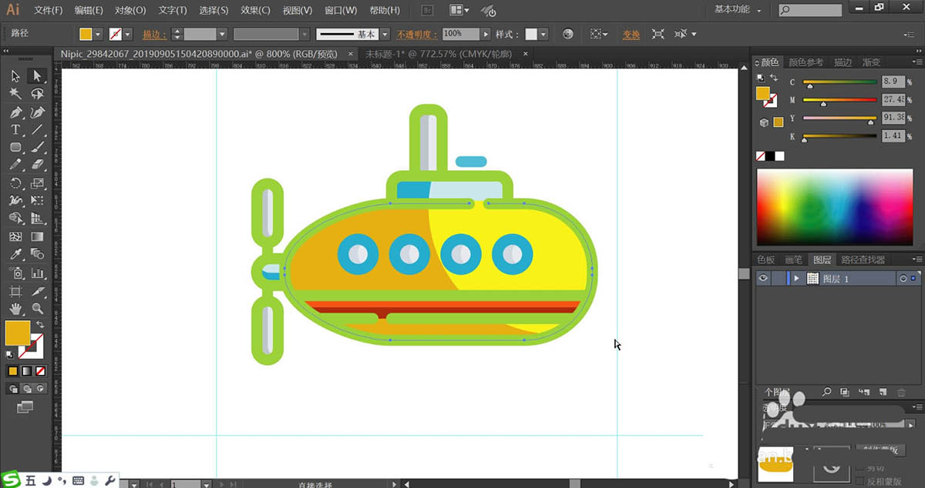Open the 基本功能 workspace switcher
Screen dimensions: 925x488
click(738, 9)
